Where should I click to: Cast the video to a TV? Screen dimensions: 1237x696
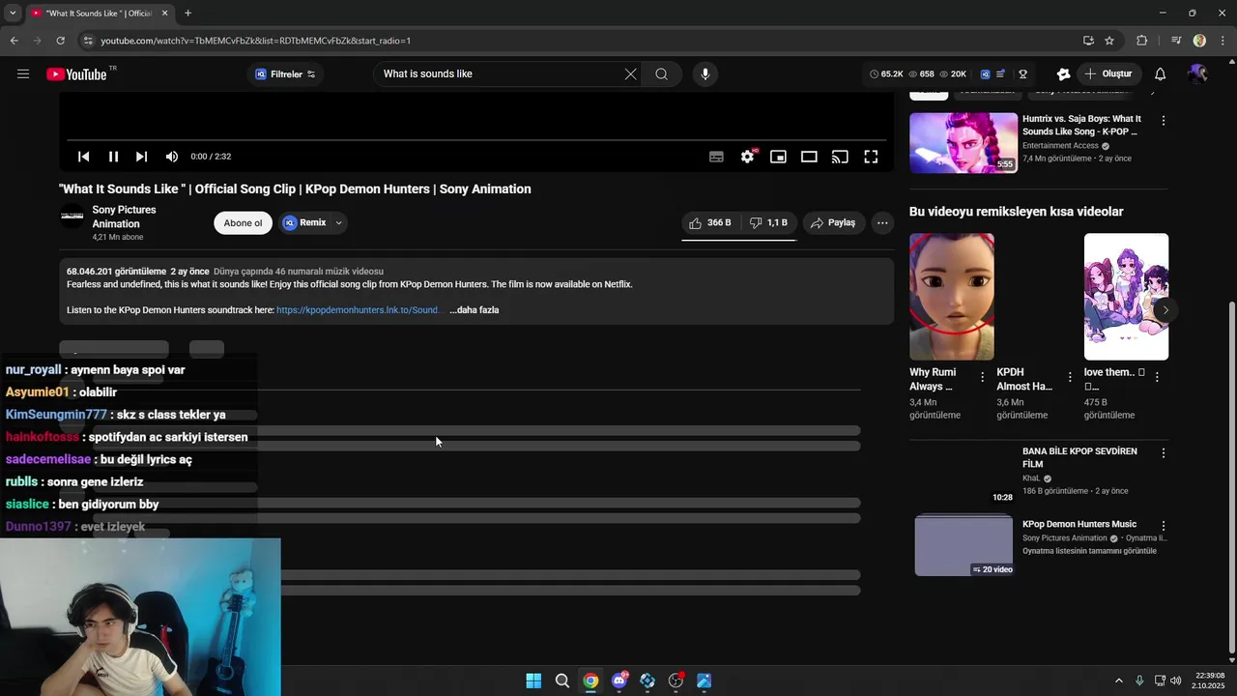[x=840, y=157]
